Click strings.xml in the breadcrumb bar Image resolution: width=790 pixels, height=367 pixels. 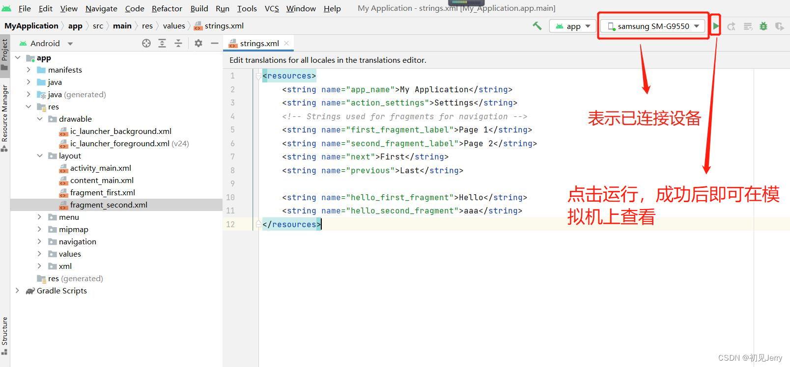coord(219,26)
